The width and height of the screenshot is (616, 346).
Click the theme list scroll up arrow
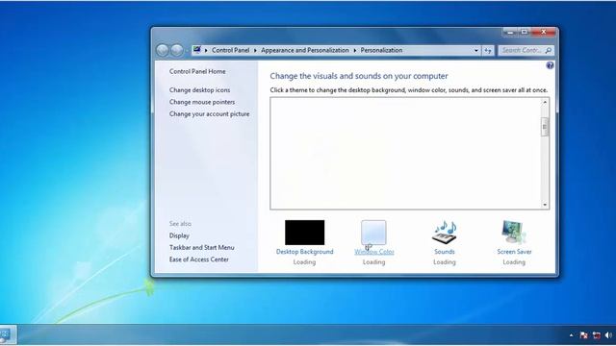click(545, 102)
